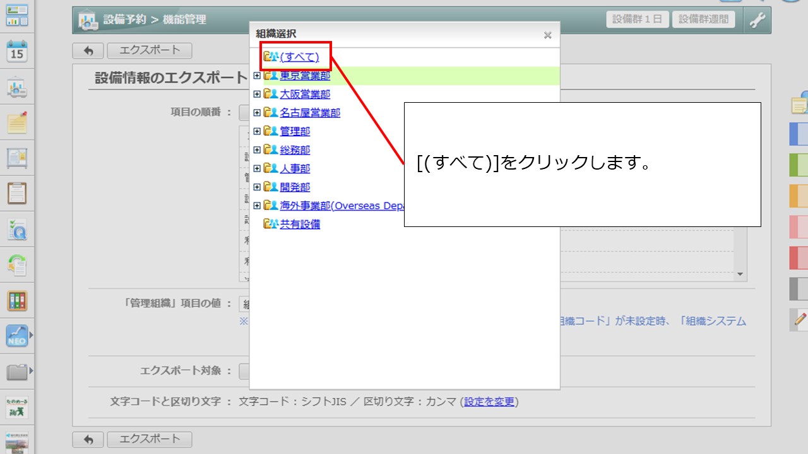Expand the 東京営業部 tree node

point(257,76)
